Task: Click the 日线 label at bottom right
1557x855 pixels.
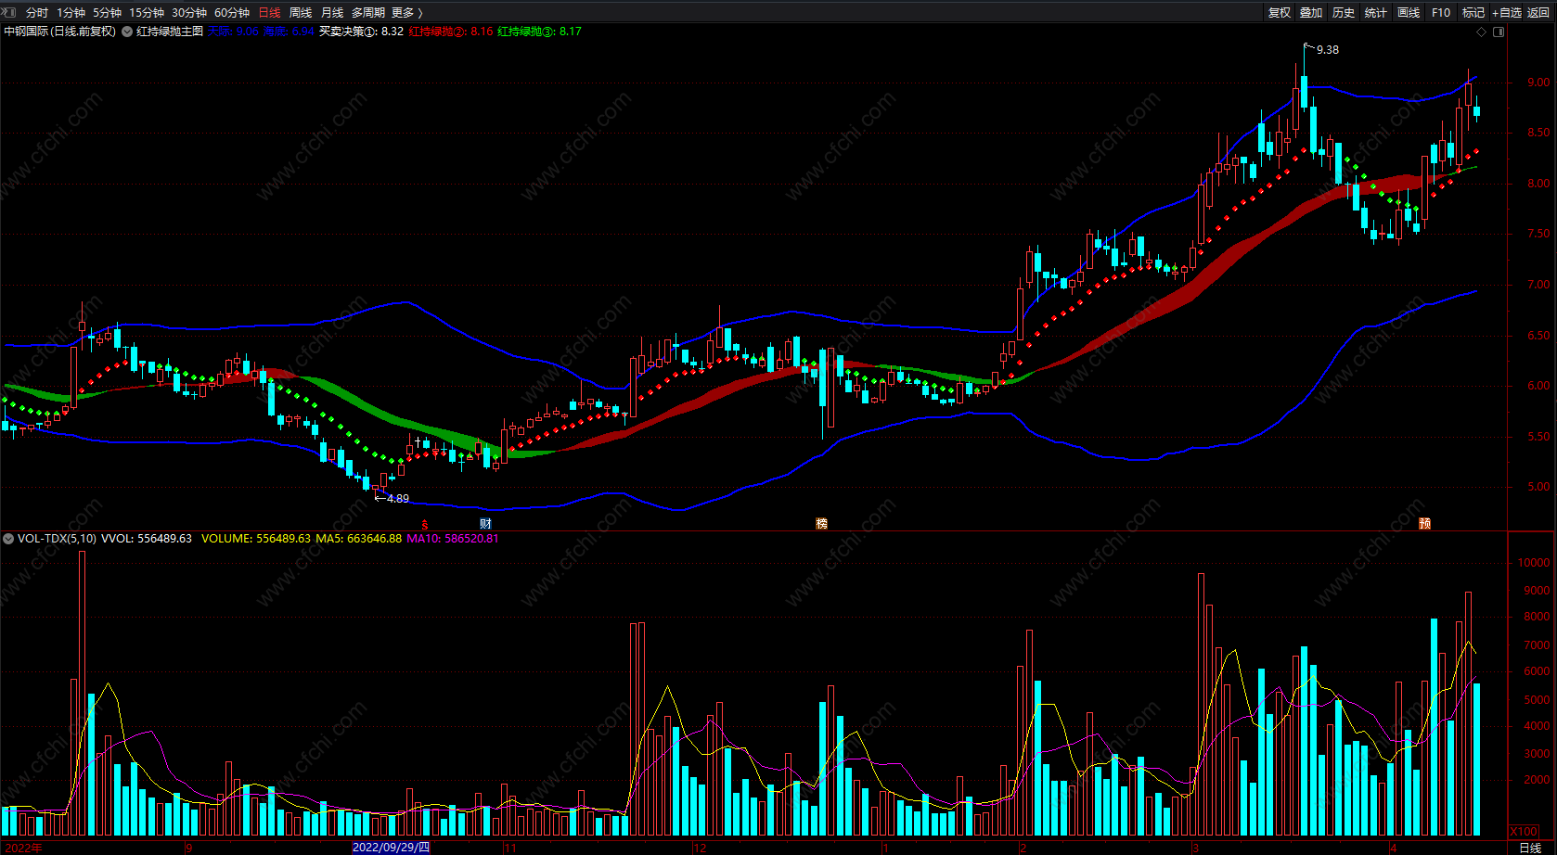Action: pos(1530,848)
